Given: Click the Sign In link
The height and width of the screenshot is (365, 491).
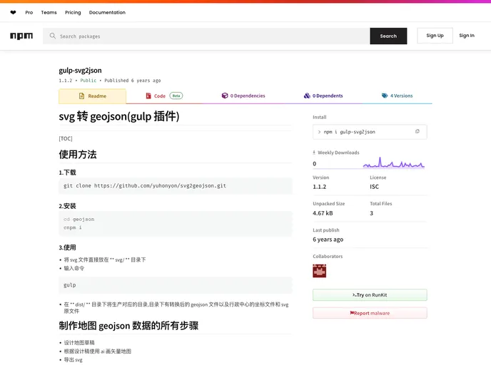Looking at the screenshot, I should (x=467, y=36).
